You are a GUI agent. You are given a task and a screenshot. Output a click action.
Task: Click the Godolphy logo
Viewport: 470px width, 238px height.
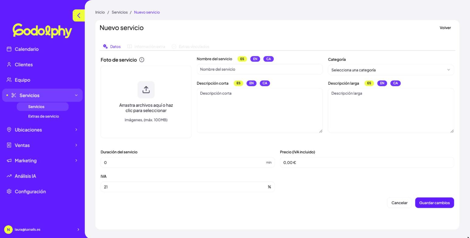tap(42, 31)
